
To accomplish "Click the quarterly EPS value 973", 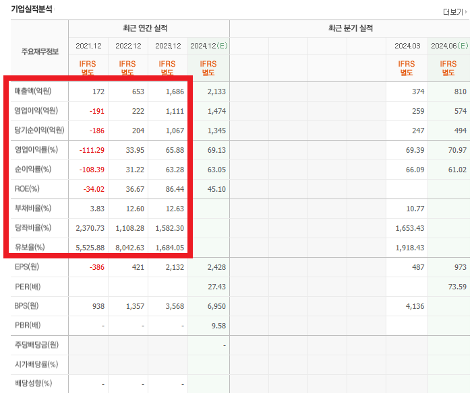I will point(461,267).
